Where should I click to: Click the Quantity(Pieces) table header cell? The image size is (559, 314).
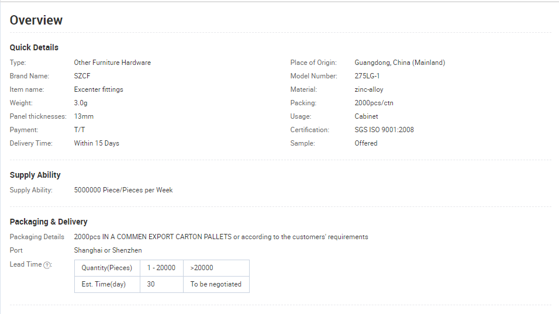pos(107,268)
